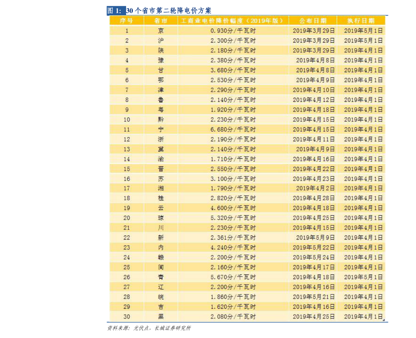The width and height of the screenshot is (416, 338).
Task: Click the source note "资料来源：光伏点，长城证券研究所"
Action: click(x=149, y=328)
